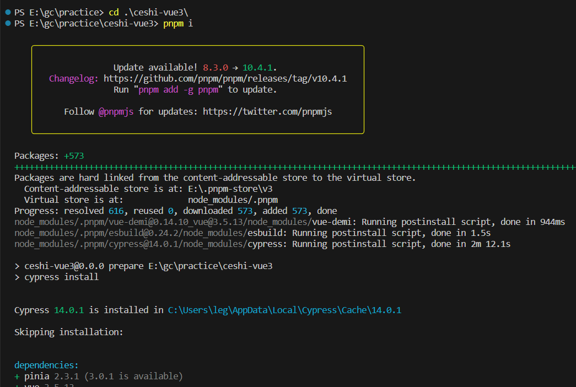Click the "Changelog:" label
This screenshot has height=387, width=576.
74,79
